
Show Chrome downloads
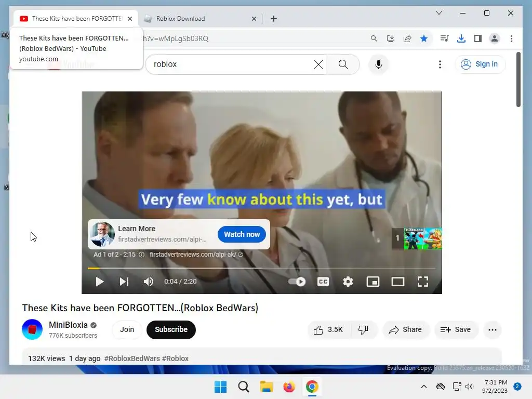tap(461, 38)
